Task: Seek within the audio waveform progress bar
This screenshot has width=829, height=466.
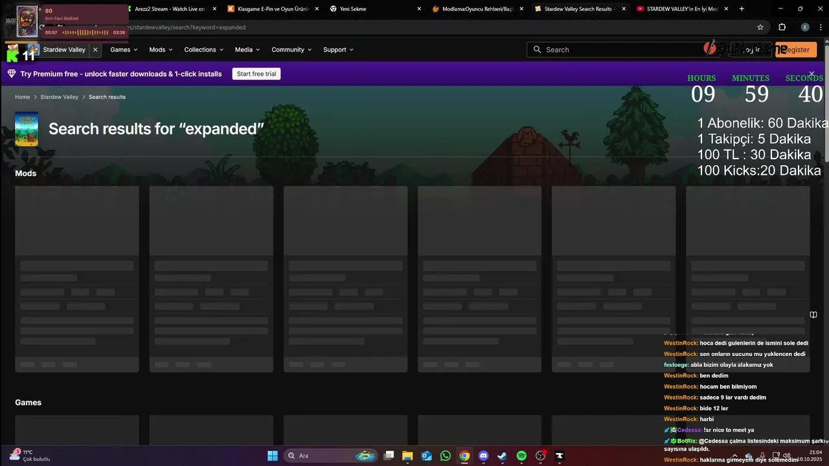Action: point(85,32)
